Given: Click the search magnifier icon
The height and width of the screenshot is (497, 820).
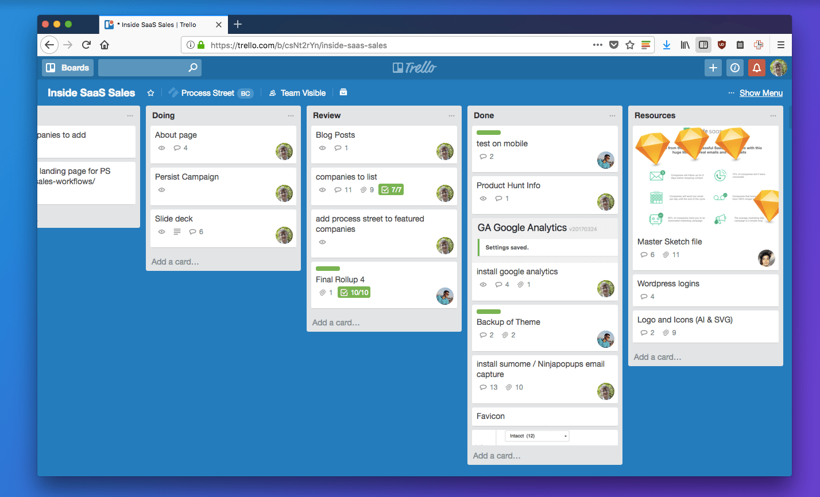Looking at the screenshot, I should [193, 68].
